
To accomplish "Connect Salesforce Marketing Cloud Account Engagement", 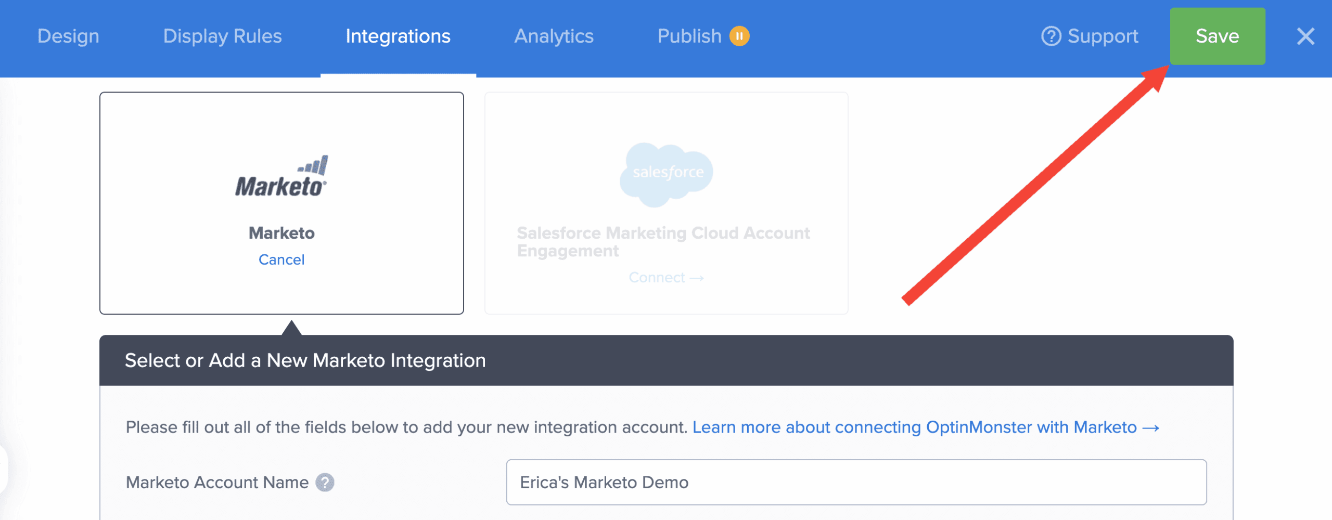I will (x=666, y=278).
